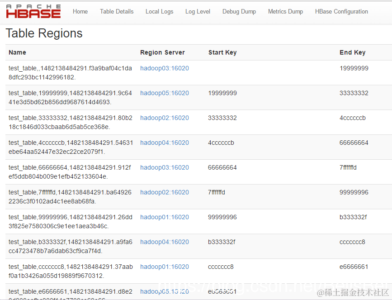392x300 pixels.
Task: Click the Region Server column header
Action: pyautogui.click(x=162, y=52)
